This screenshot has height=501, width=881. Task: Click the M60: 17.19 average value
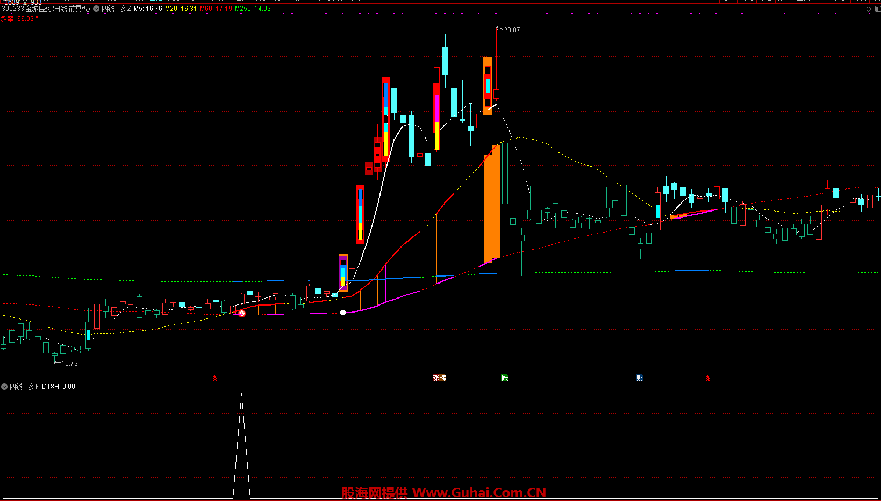(x=216, y=9)
